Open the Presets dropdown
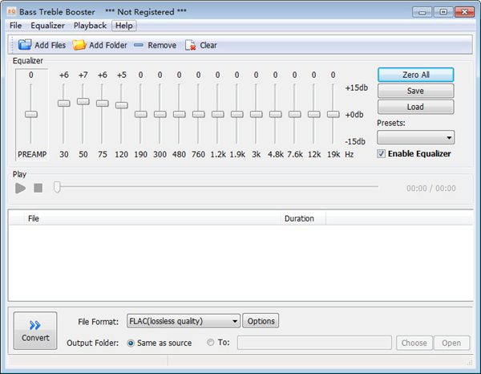Viewport: 481px width, 374px height. point(415,137)
